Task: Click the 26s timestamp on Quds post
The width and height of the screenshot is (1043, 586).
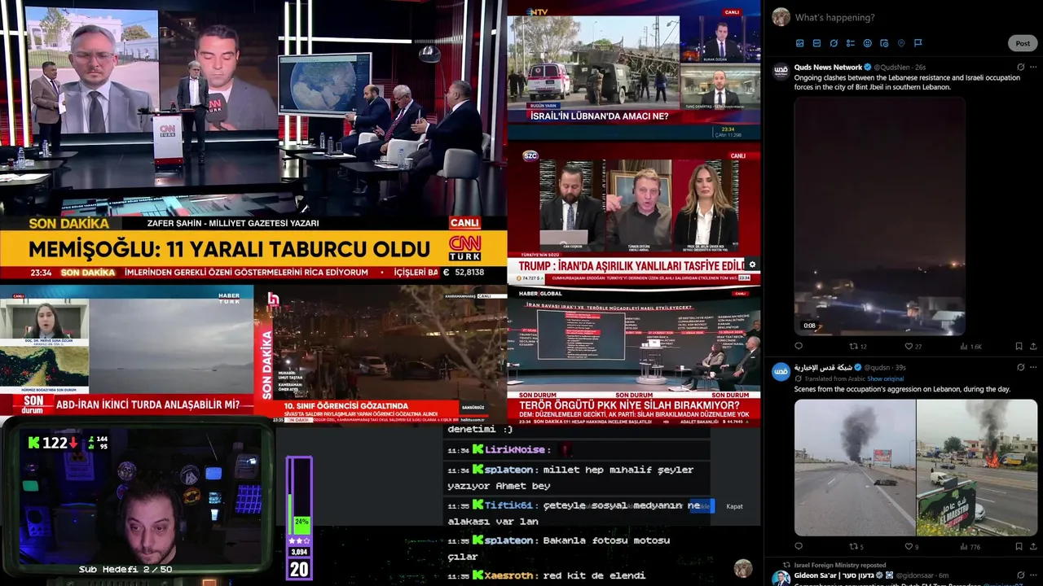Action: (x=920, y=68)
